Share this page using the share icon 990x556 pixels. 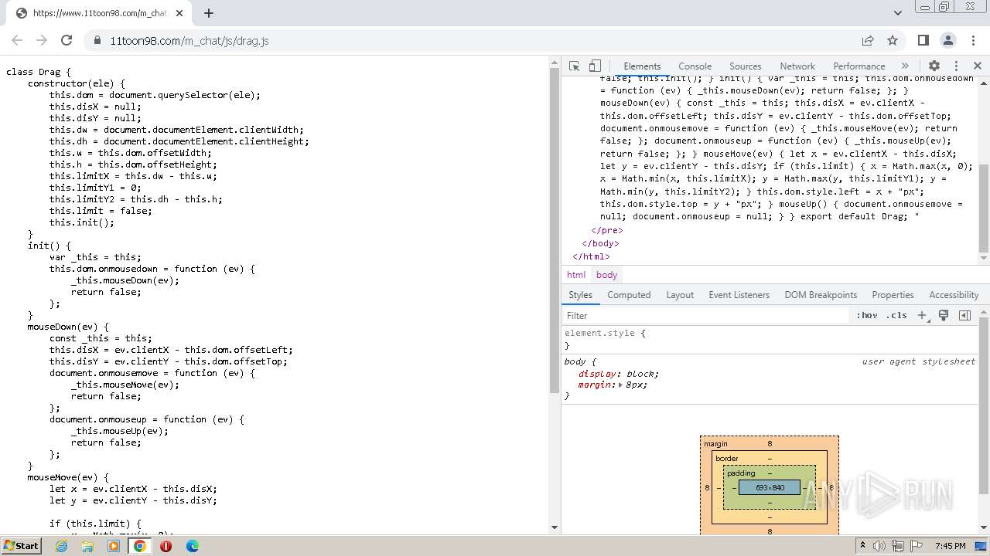[868, 40]
